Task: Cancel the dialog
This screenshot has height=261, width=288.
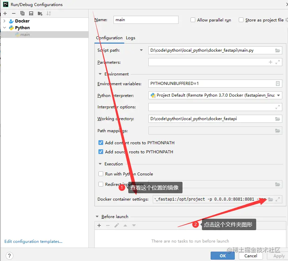Action: (251, 256)
